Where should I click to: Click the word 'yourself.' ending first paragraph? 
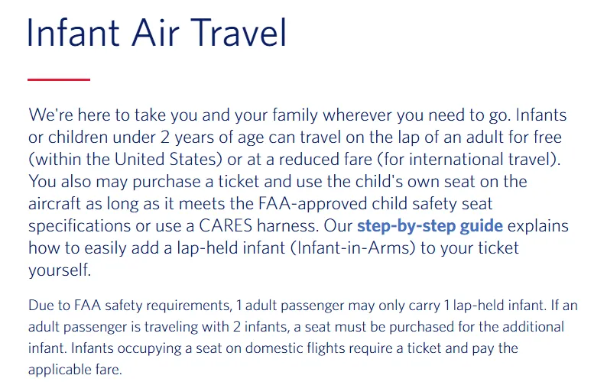pyautogui.click(x=60, y=270)
